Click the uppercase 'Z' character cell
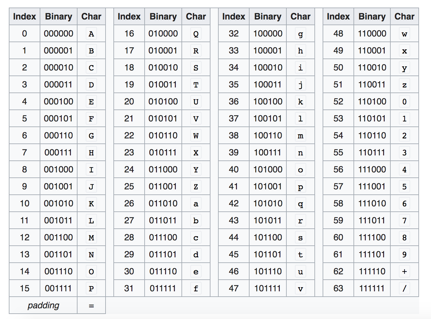 click(196, 187)
